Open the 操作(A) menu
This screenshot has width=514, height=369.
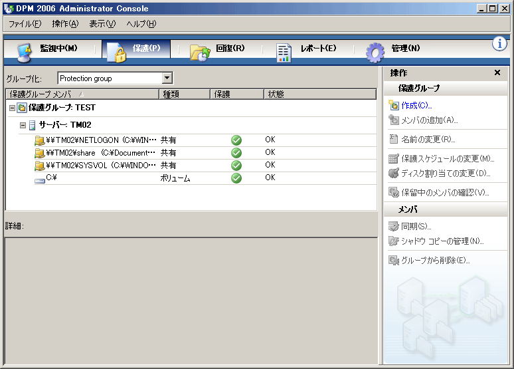pos(65,24)
